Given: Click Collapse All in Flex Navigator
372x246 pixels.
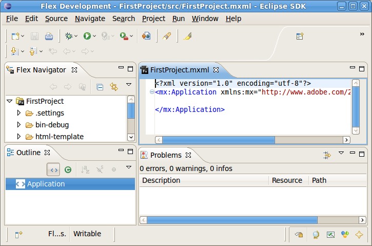Looking at the screenshot, I should (100, 87).
